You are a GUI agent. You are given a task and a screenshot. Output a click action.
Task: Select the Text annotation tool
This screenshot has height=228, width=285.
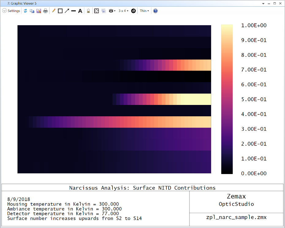pyautogui.click(x=80, y=11)
